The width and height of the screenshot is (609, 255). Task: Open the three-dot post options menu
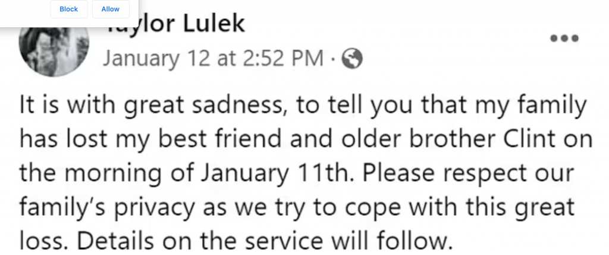click(564, 38)
